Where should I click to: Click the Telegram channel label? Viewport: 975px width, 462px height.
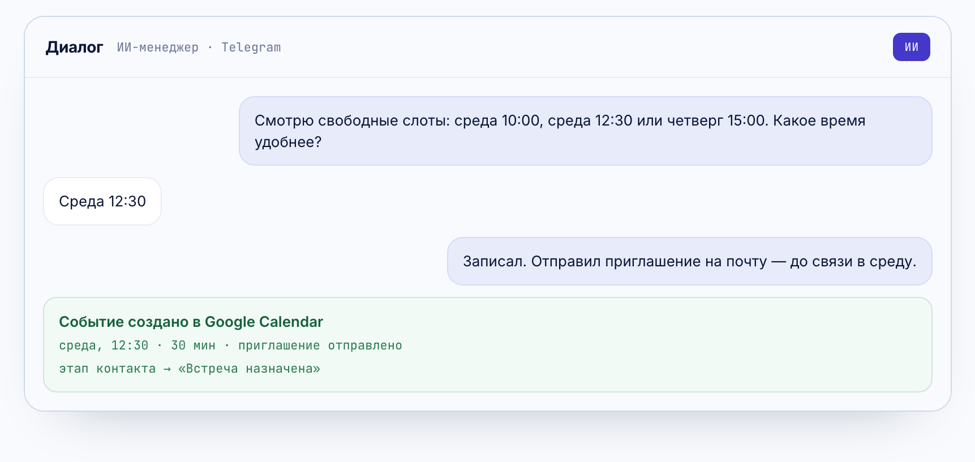point(251,48)
